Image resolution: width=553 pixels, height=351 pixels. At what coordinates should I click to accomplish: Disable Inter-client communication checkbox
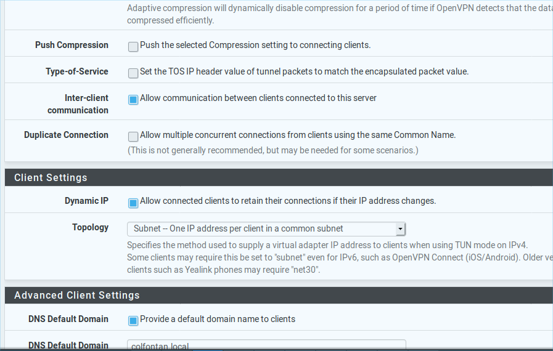coord(133,99)
